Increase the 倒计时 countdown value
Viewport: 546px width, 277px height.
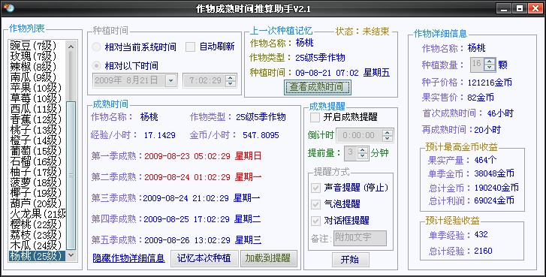pos(388,133)
